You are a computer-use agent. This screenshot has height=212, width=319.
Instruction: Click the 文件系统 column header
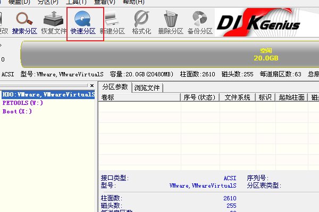[237, 98]
